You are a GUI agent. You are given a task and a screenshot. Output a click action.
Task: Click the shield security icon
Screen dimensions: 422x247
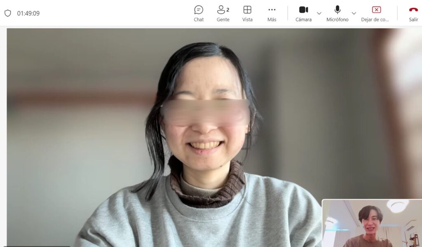pos(8,13)
